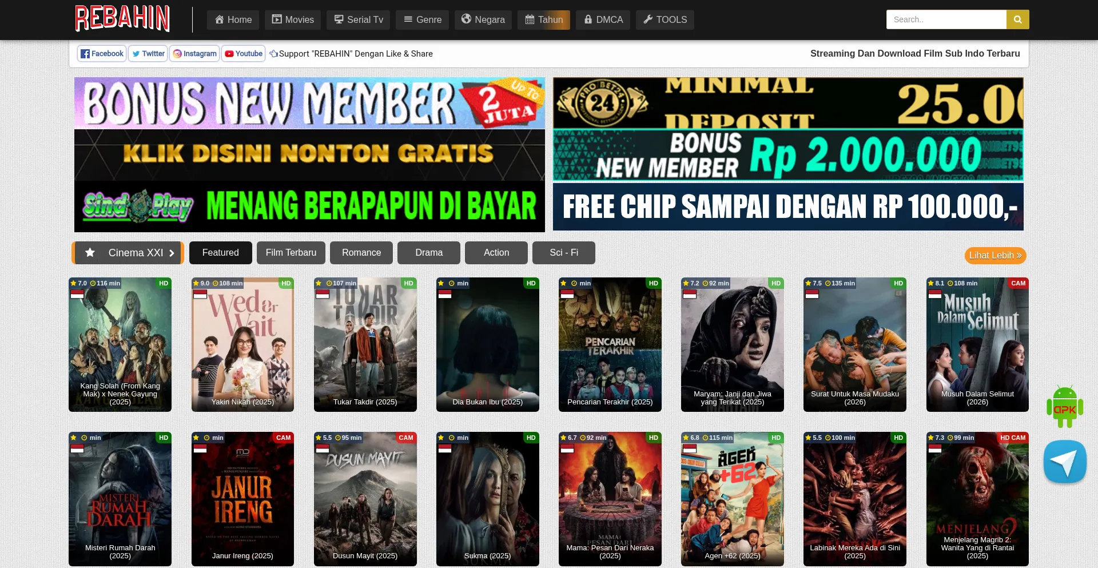1098x568 pixels.
Task: Click the Bonus New Member Rp 2.000.000 banner
Action: [788, 155]
